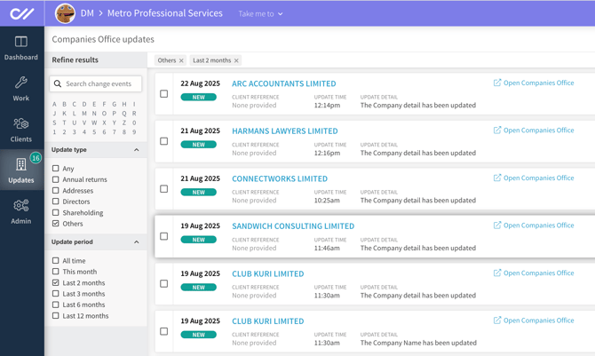Click the user avatar picture

pyautogui.click(x=65, y=13)
